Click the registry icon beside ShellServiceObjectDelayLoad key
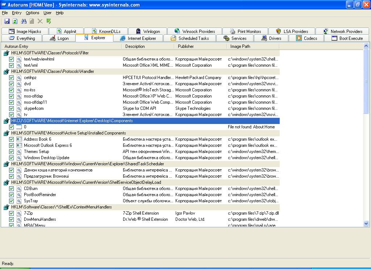 (x=7, y=182)
